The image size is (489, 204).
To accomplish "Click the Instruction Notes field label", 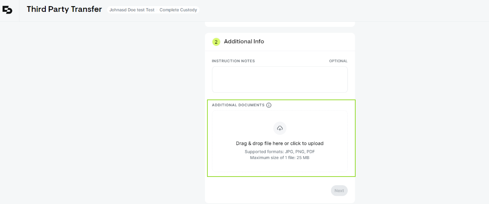I will 234,61.
